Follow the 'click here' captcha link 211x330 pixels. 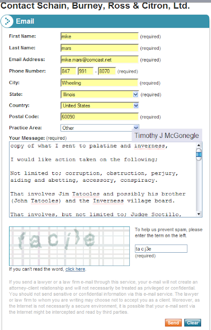click(x=75, y=269)
